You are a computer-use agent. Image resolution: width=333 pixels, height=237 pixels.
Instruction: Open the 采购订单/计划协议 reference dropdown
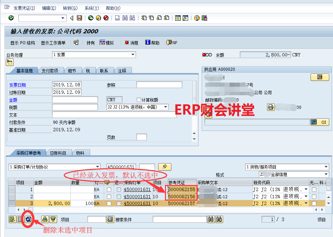click(x=98, y=167)
